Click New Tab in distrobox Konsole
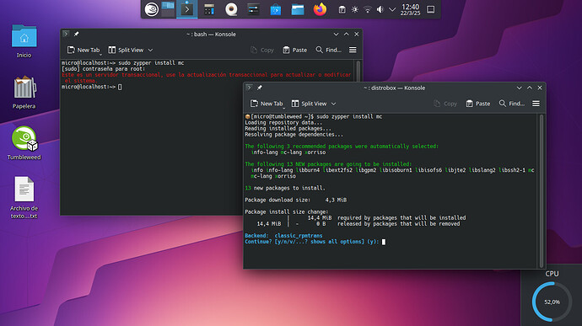 pos(267,104)
